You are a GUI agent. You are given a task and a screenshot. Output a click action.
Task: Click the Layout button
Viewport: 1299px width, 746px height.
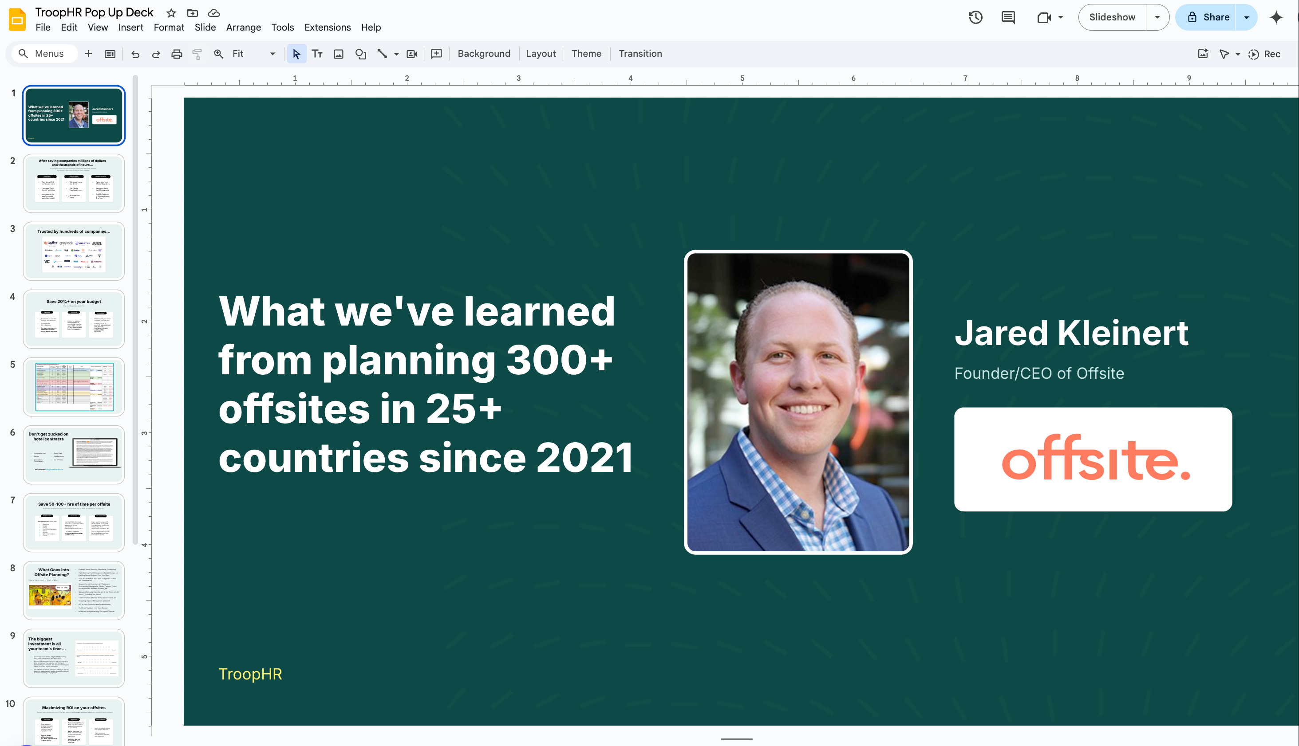coord(541,54)
